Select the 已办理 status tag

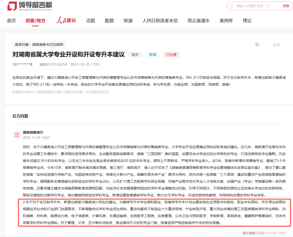coord(171,55)
